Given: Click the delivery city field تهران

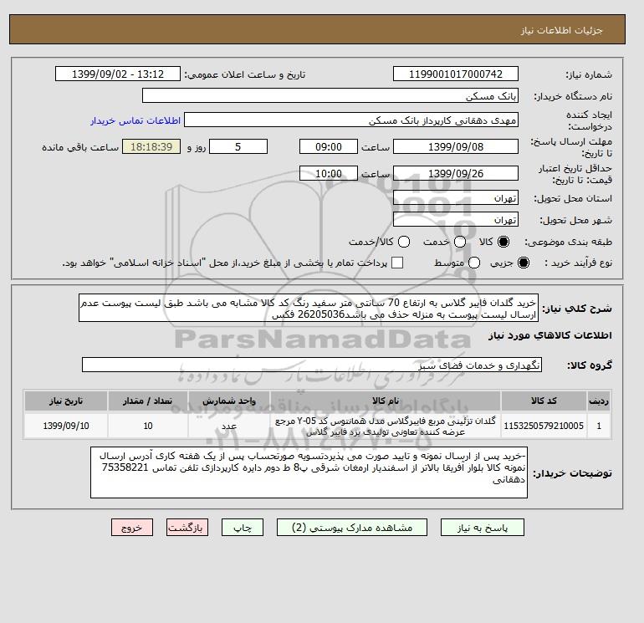Looking at the screenshot, I should coord(456,220).
